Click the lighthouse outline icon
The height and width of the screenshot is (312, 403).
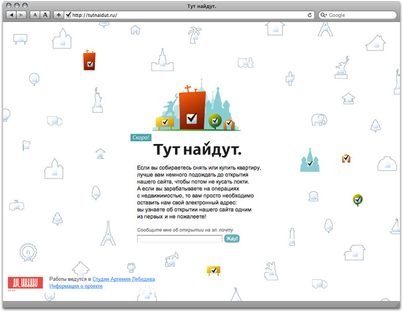pyautogui.click(x=292, y=237)
